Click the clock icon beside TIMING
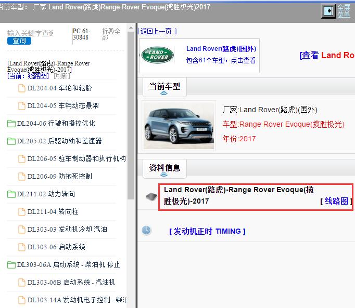 tap(146, 231)
